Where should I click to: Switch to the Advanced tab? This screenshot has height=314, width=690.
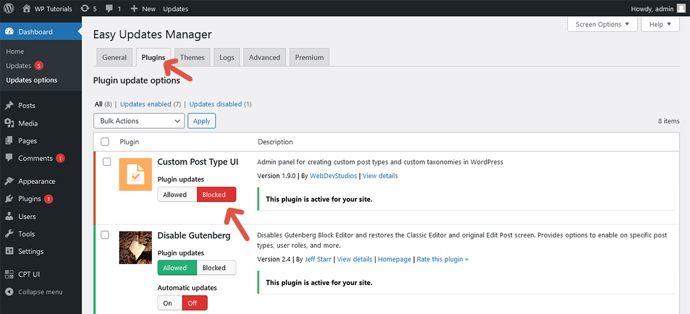click(x=264, y=58)
